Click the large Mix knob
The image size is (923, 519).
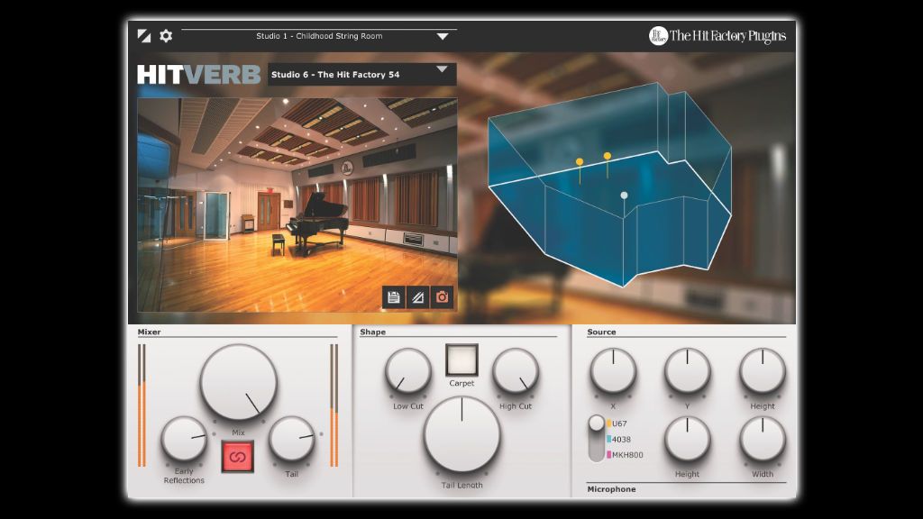pos(238,382)
